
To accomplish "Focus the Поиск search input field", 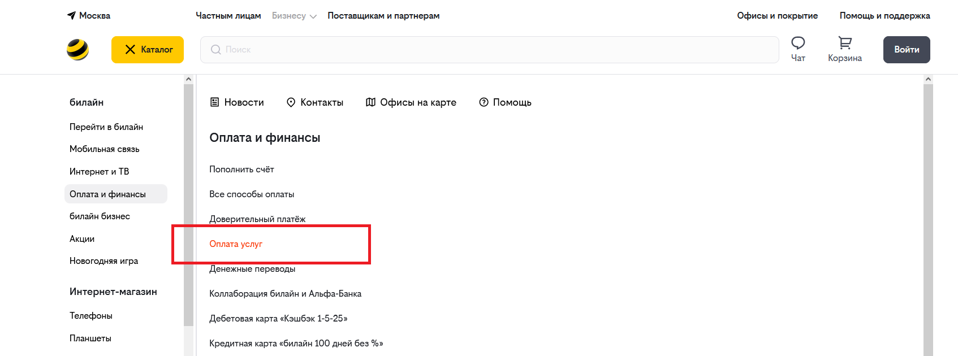I will point(490,50).
